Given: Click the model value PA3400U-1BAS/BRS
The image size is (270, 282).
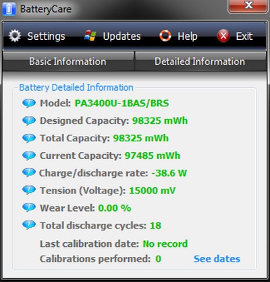Looking at the screenshot, I should tap(122, 103).
